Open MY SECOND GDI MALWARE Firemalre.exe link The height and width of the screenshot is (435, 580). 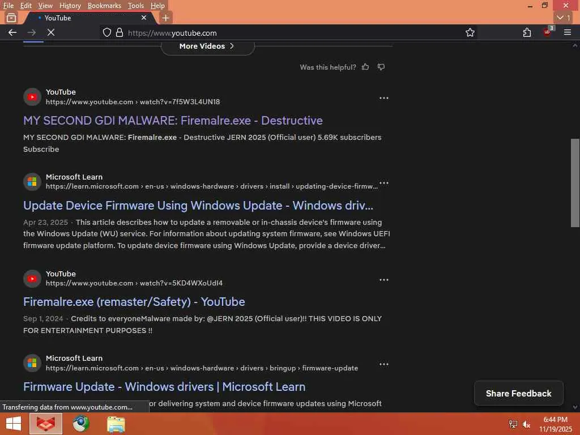[173, 121]
